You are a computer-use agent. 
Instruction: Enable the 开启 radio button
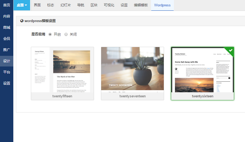click(x=50, y=34)
